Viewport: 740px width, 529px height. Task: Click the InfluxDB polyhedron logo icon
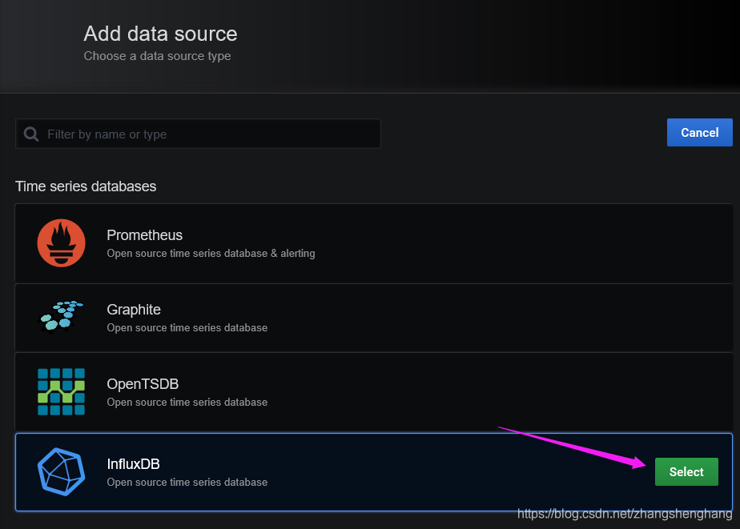point(62,471)
